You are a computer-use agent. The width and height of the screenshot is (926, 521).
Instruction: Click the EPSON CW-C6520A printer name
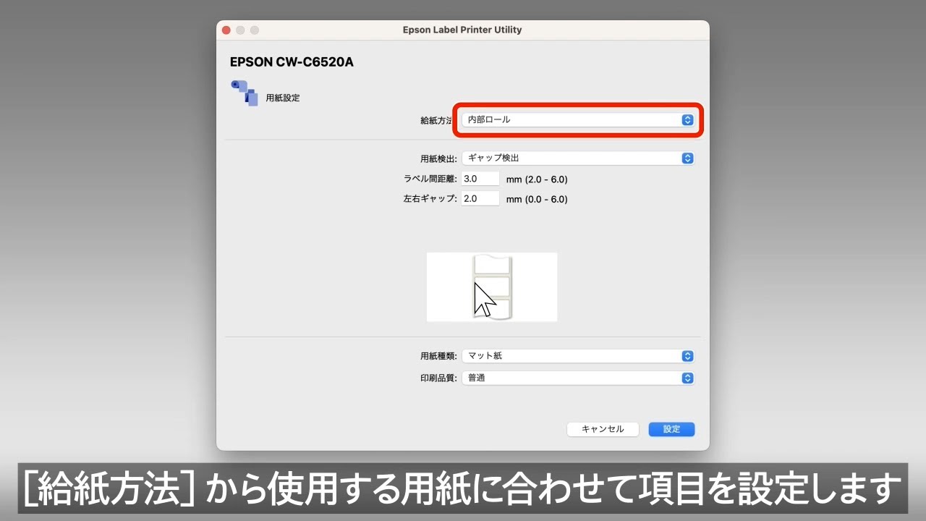[292, 62]
